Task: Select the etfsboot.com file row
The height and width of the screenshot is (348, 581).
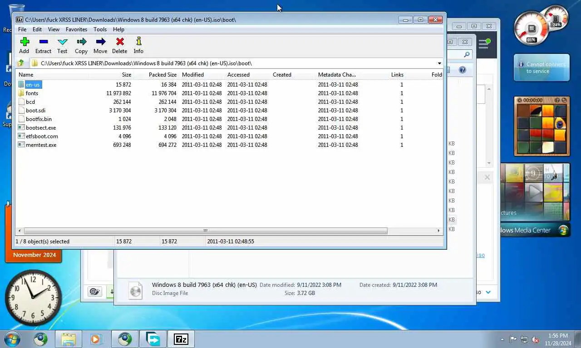Action: pos(229,136)
